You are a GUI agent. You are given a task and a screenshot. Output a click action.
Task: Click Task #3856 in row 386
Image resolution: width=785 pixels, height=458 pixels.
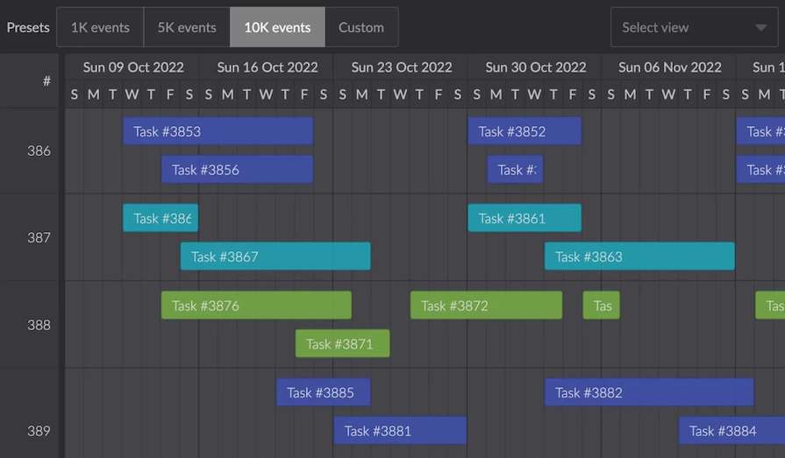(x=237, y=170)
